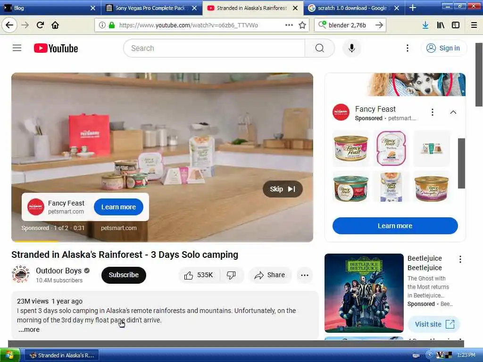Open petsmart.com link at bottom of ad video
Viewport: 483px width, 362px height.
118,228
